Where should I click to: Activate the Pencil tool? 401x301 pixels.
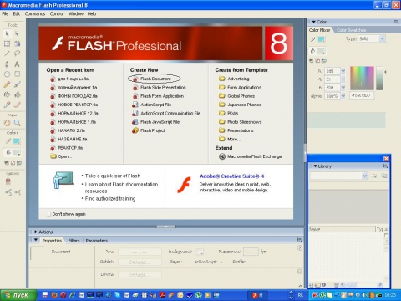pos(7,84)
